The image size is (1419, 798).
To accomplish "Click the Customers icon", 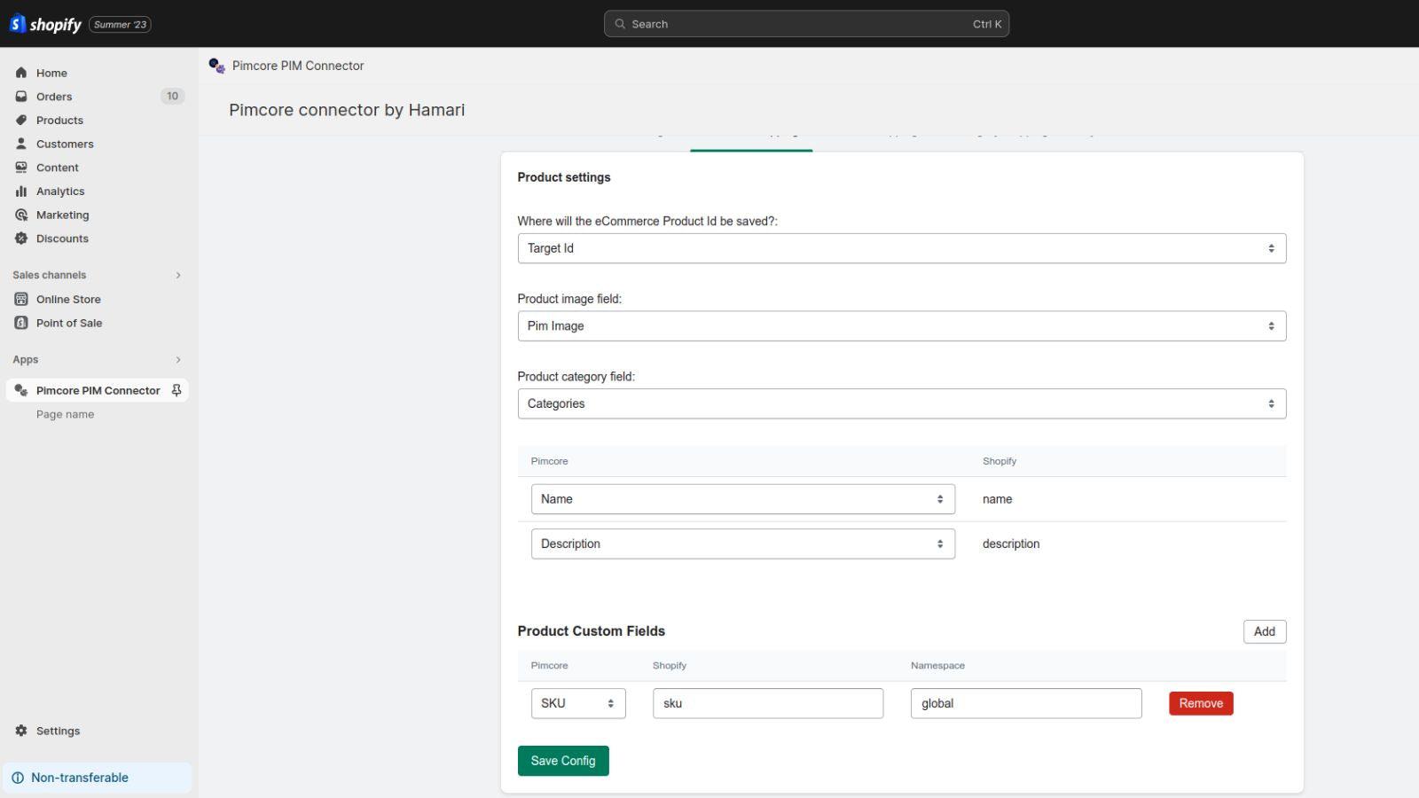I will pyautogui.click(x=20, y=143).
